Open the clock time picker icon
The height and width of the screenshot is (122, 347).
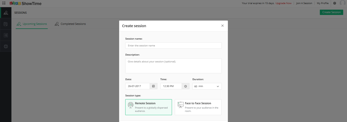(185, 86)
